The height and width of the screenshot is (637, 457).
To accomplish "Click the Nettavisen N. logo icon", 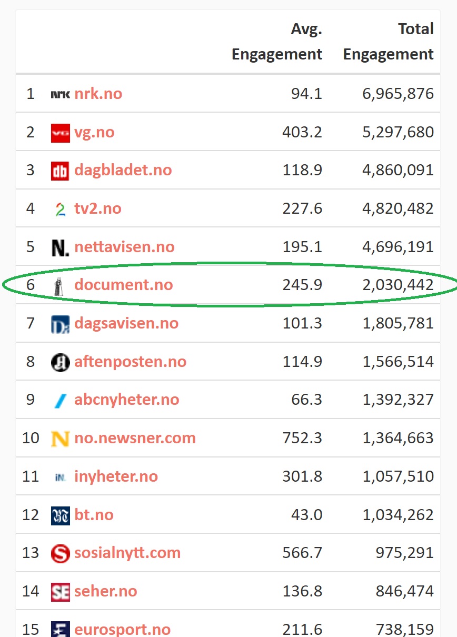I will (x=60, y=247).
